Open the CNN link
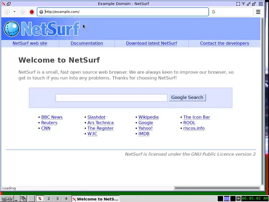Viewport: 269px width, 202px height. click(x=46, y=128)
